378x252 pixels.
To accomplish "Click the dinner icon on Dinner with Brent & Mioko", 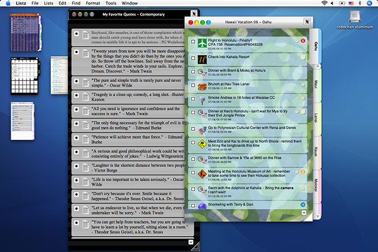I will click(x=202, y=73).
